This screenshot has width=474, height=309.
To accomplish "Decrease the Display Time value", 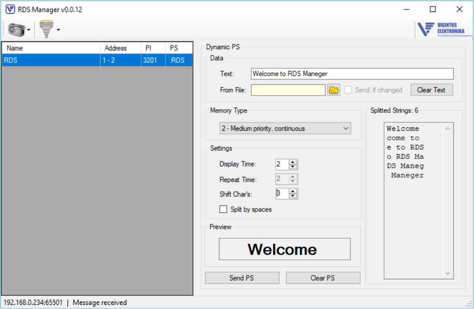I will [x=293, y=167].
